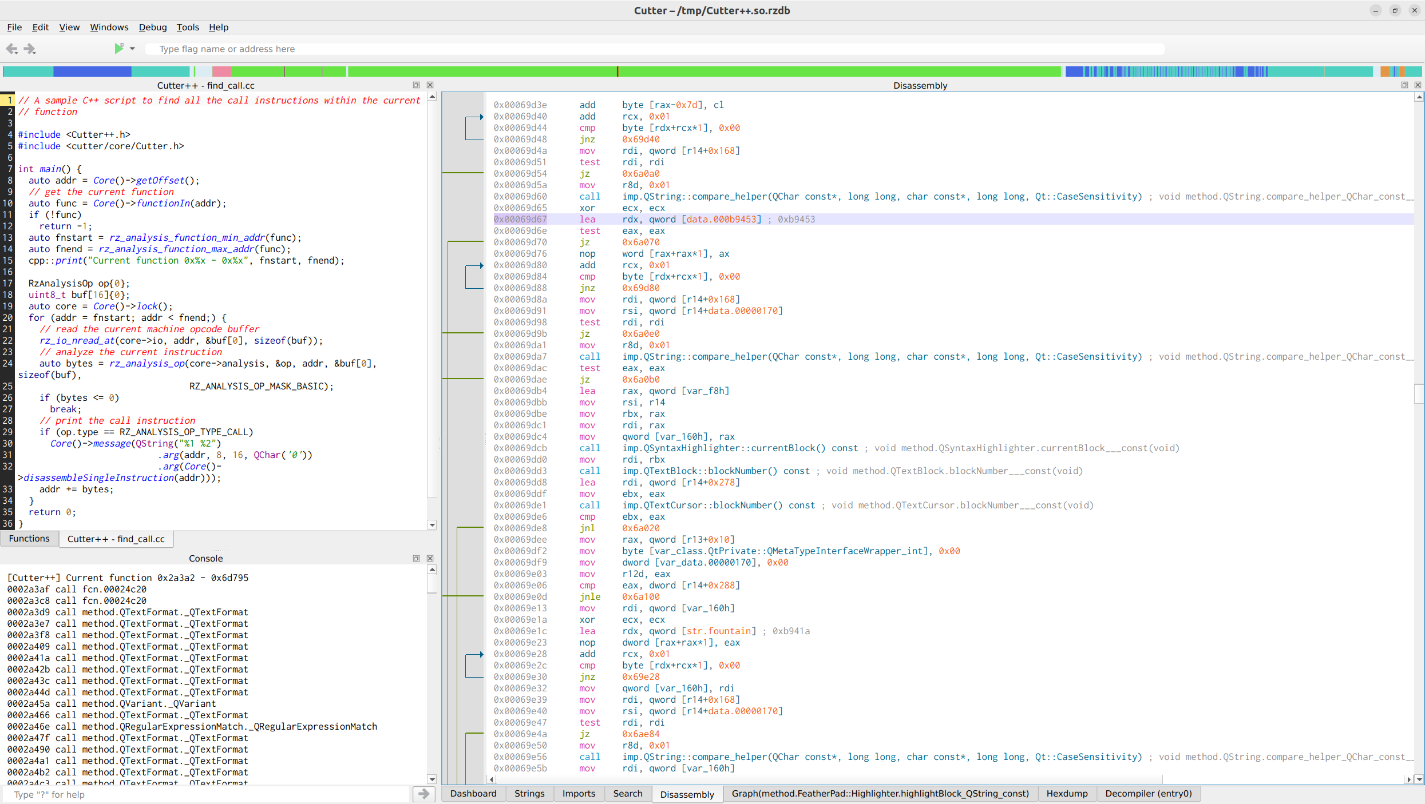Open the Search tab
Viewport: 1425px width, 804px height.
pos(628,794)
